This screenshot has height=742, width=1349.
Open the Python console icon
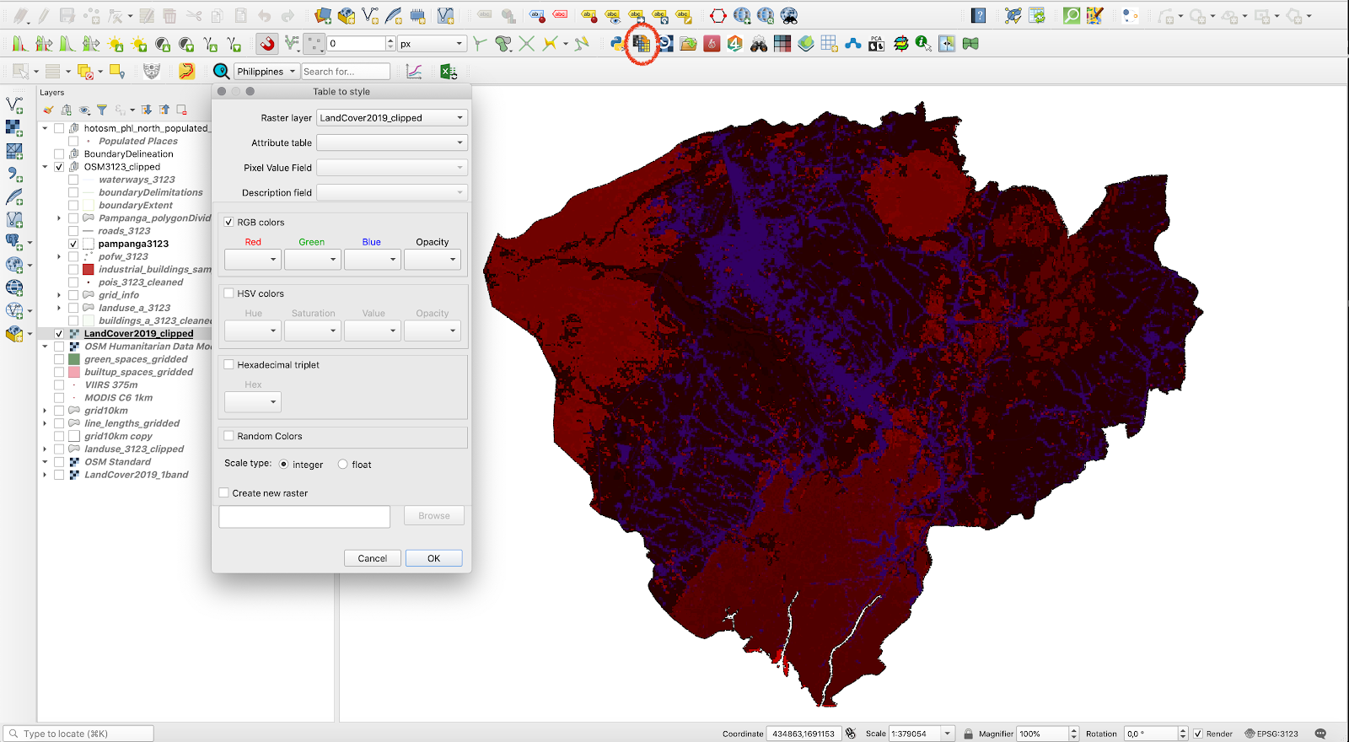[x=618, y=44]
